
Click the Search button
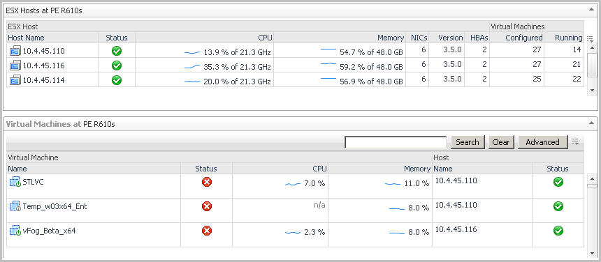[468, 142]
